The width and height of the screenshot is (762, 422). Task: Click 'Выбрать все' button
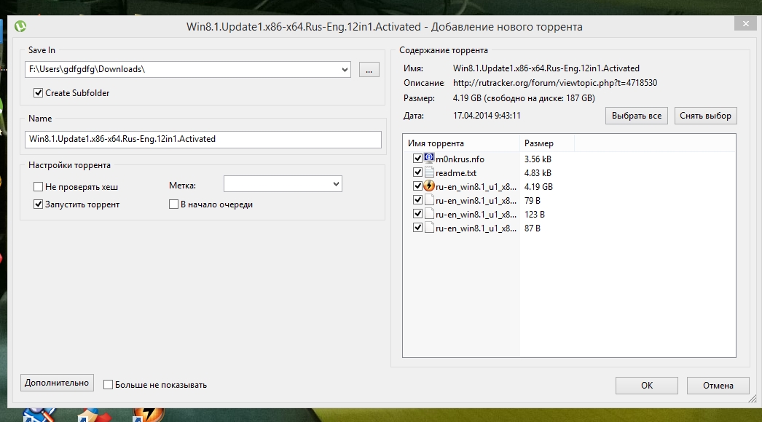click(x=637, y=116)
